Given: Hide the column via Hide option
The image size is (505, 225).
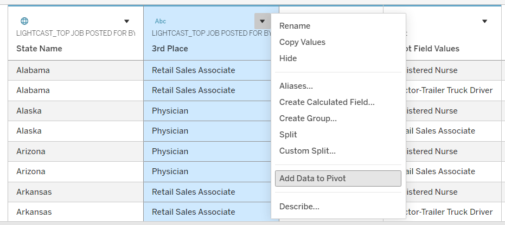Looking at the screenshot, I should click(288, 58).
